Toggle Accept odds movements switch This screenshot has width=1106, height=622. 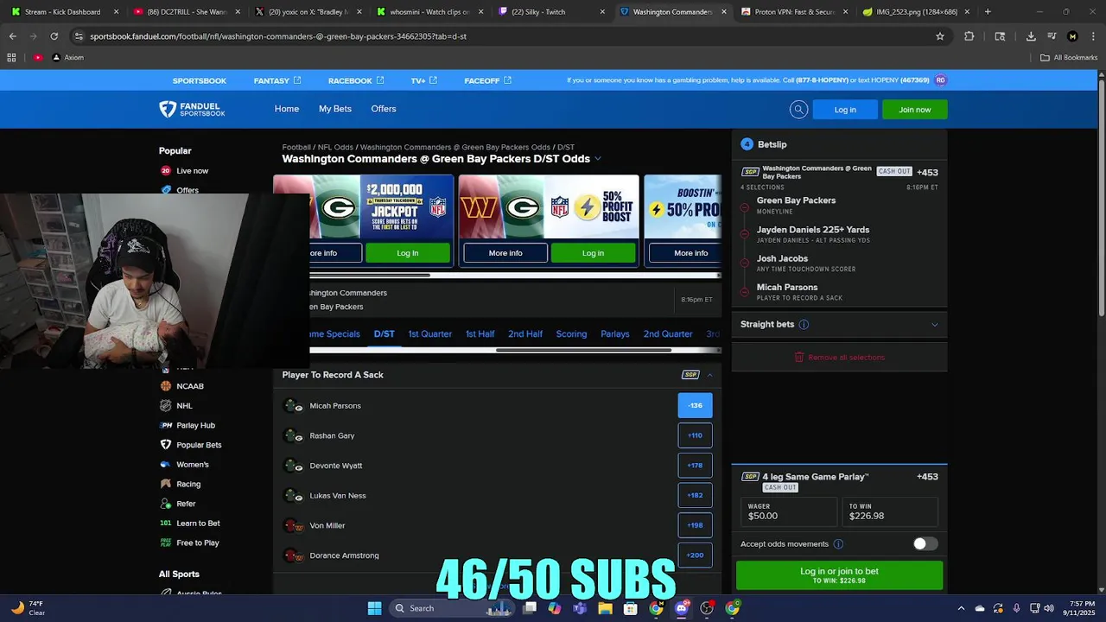(925, 544)
